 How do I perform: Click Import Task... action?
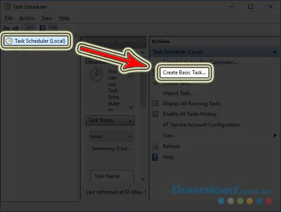point(178,93)
